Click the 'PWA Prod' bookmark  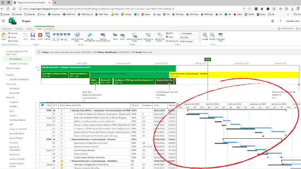click(x=69, y=14)
